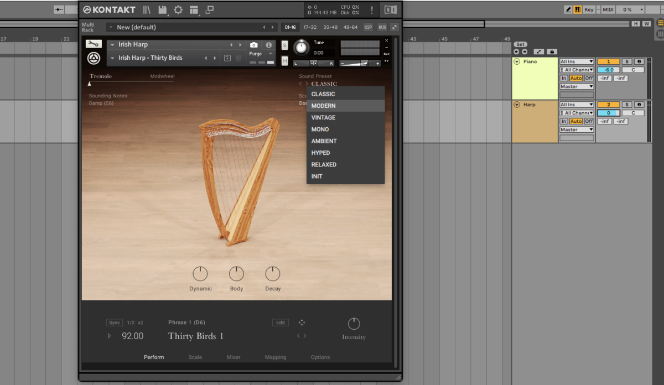Click the Intensity knob
Screen dimensions: 664x385
tap(354, 324)
